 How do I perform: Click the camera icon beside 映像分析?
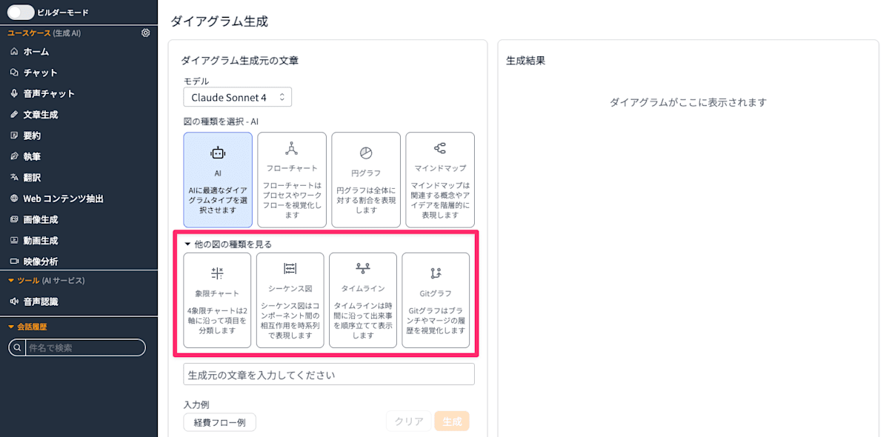pyautogui.click(x=14, y=261)
